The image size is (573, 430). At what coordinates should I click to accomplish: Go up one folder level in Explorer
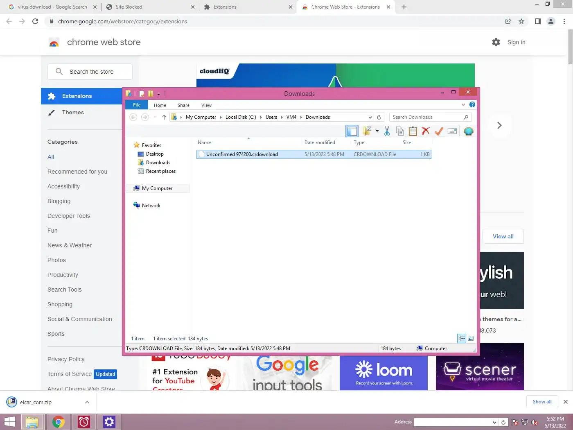(164, 117)
